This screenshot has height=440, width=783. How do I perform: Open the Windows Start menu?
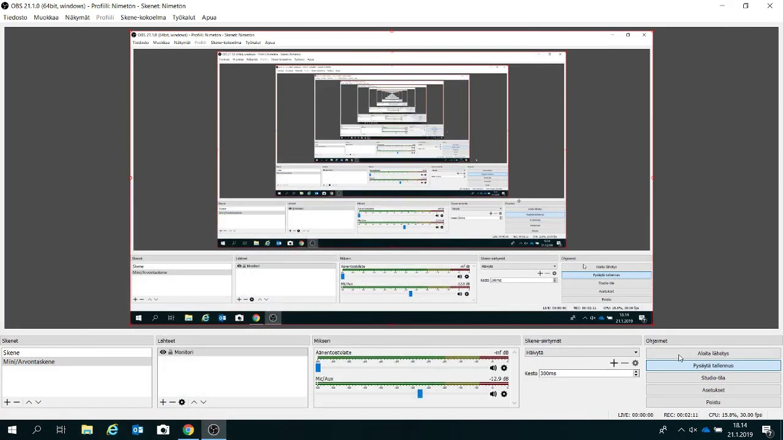coord(12,430)
